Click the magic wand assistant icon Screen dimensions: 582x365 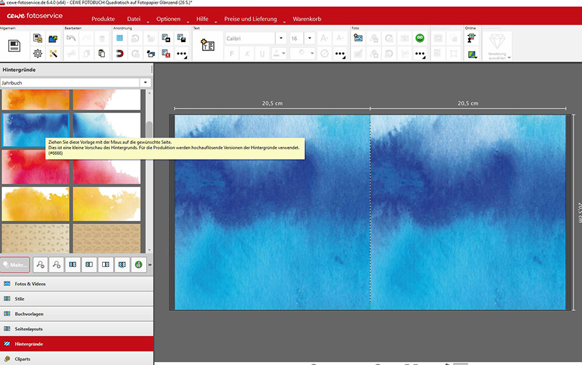coord(53,54)
